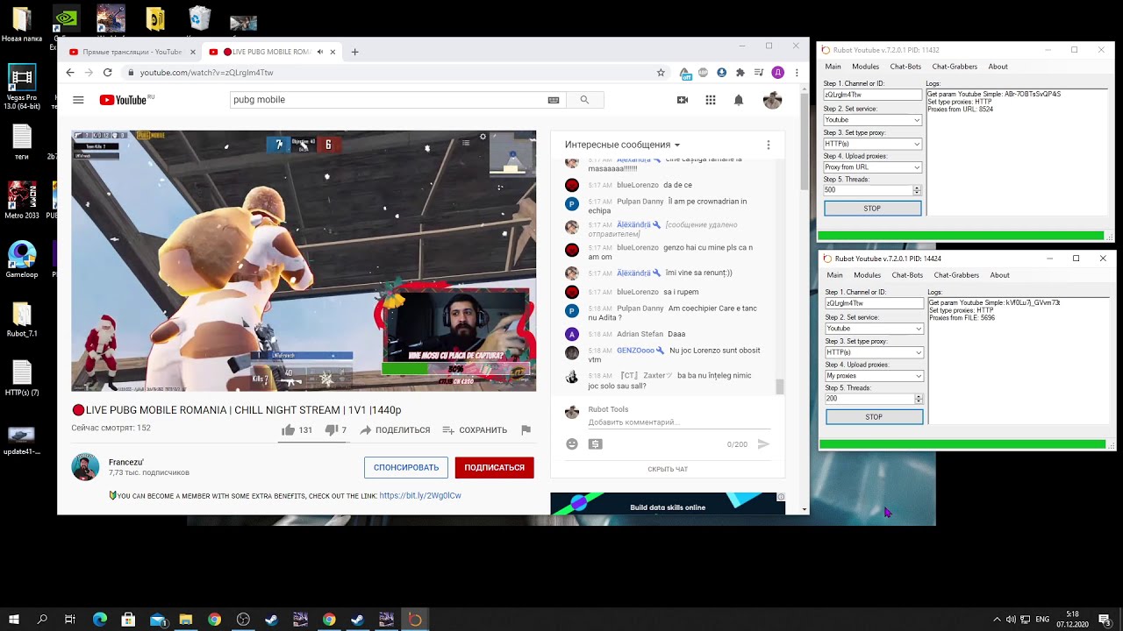Open Microsoft Edge from the taskbar
Viewport: 1123px width, 631px height.
pyautogui.click(x=100, y=620)
